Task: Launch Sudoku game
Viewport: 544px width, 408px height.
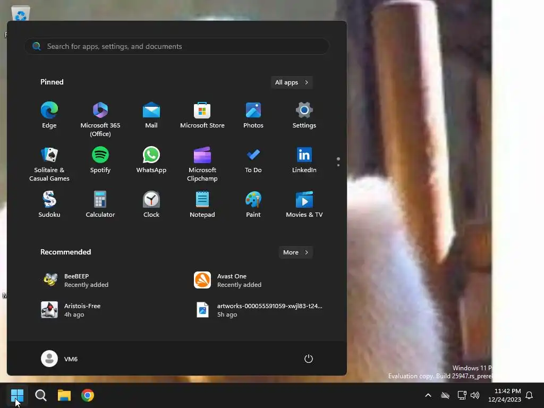Action: 49,205
